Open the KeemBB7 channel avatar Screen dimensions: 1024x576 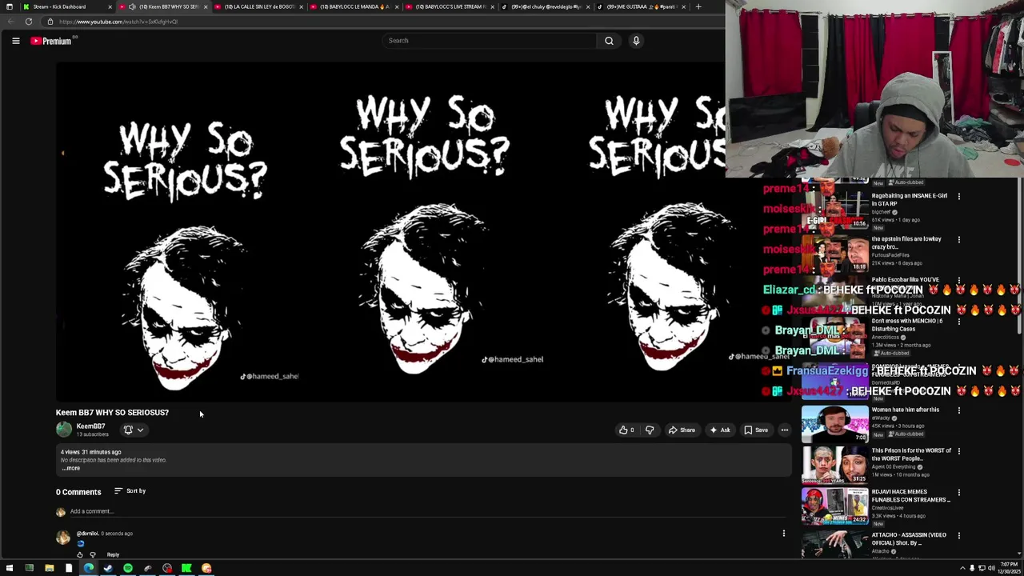click(63, 430)
